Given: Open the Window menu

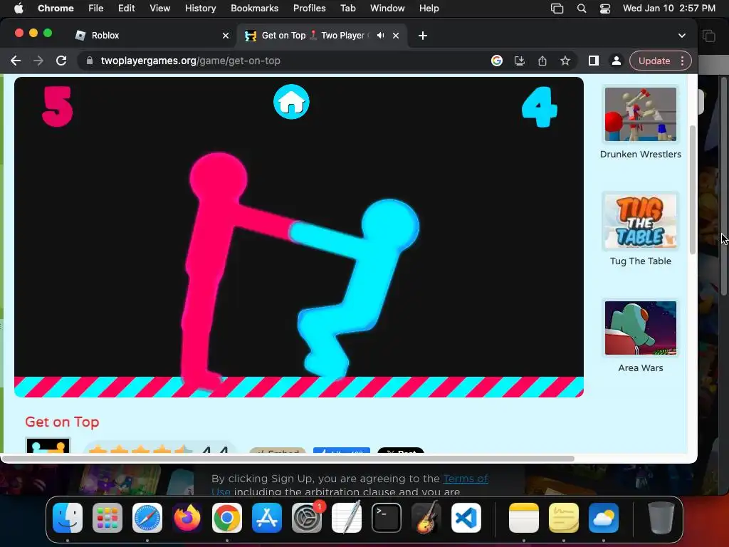Looking at the screenshot, I should 387,9.
